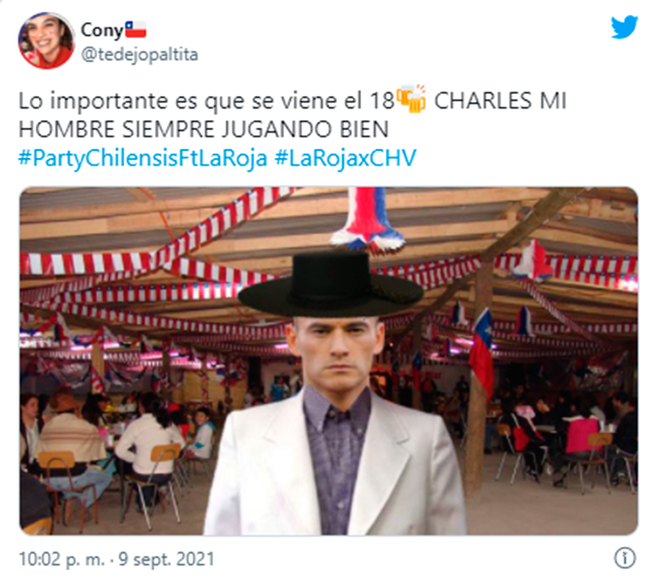Screen dimensions: 653x582
Task: Open the Cony display name
Action: click(102, 30)
